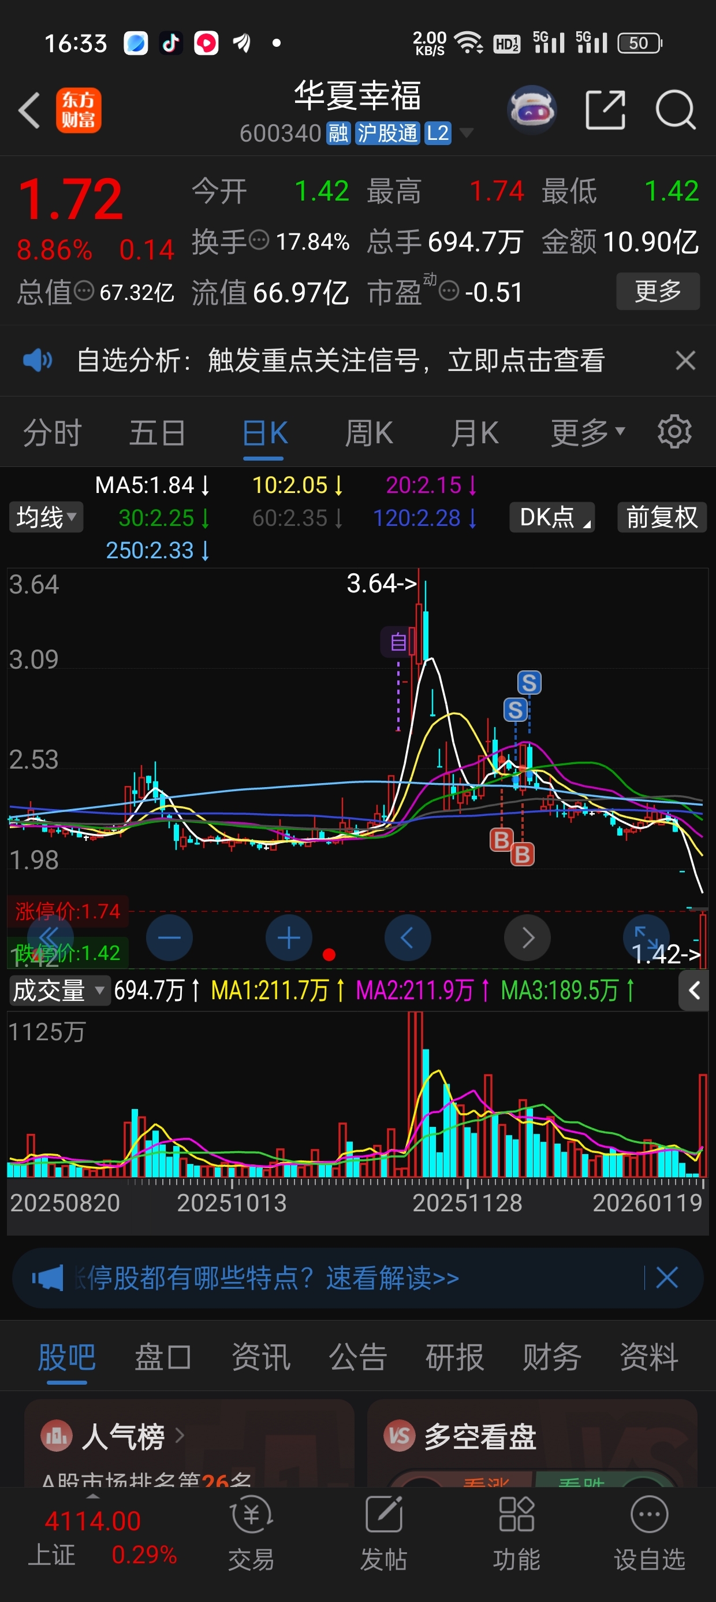Open chart settings gear icon
The height and width of the screenshot is (1602, 716).
pos(674,432)
